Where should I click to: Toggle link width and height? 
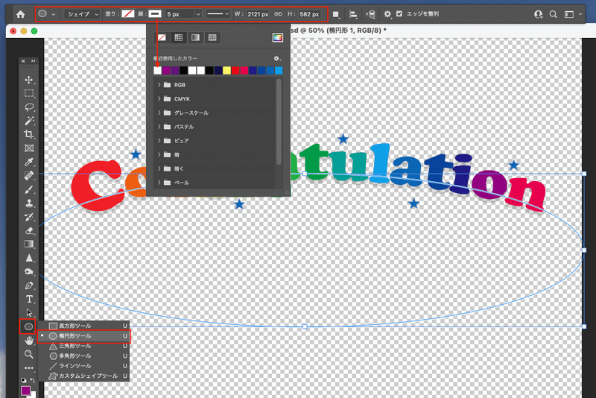tap(278, 14)
